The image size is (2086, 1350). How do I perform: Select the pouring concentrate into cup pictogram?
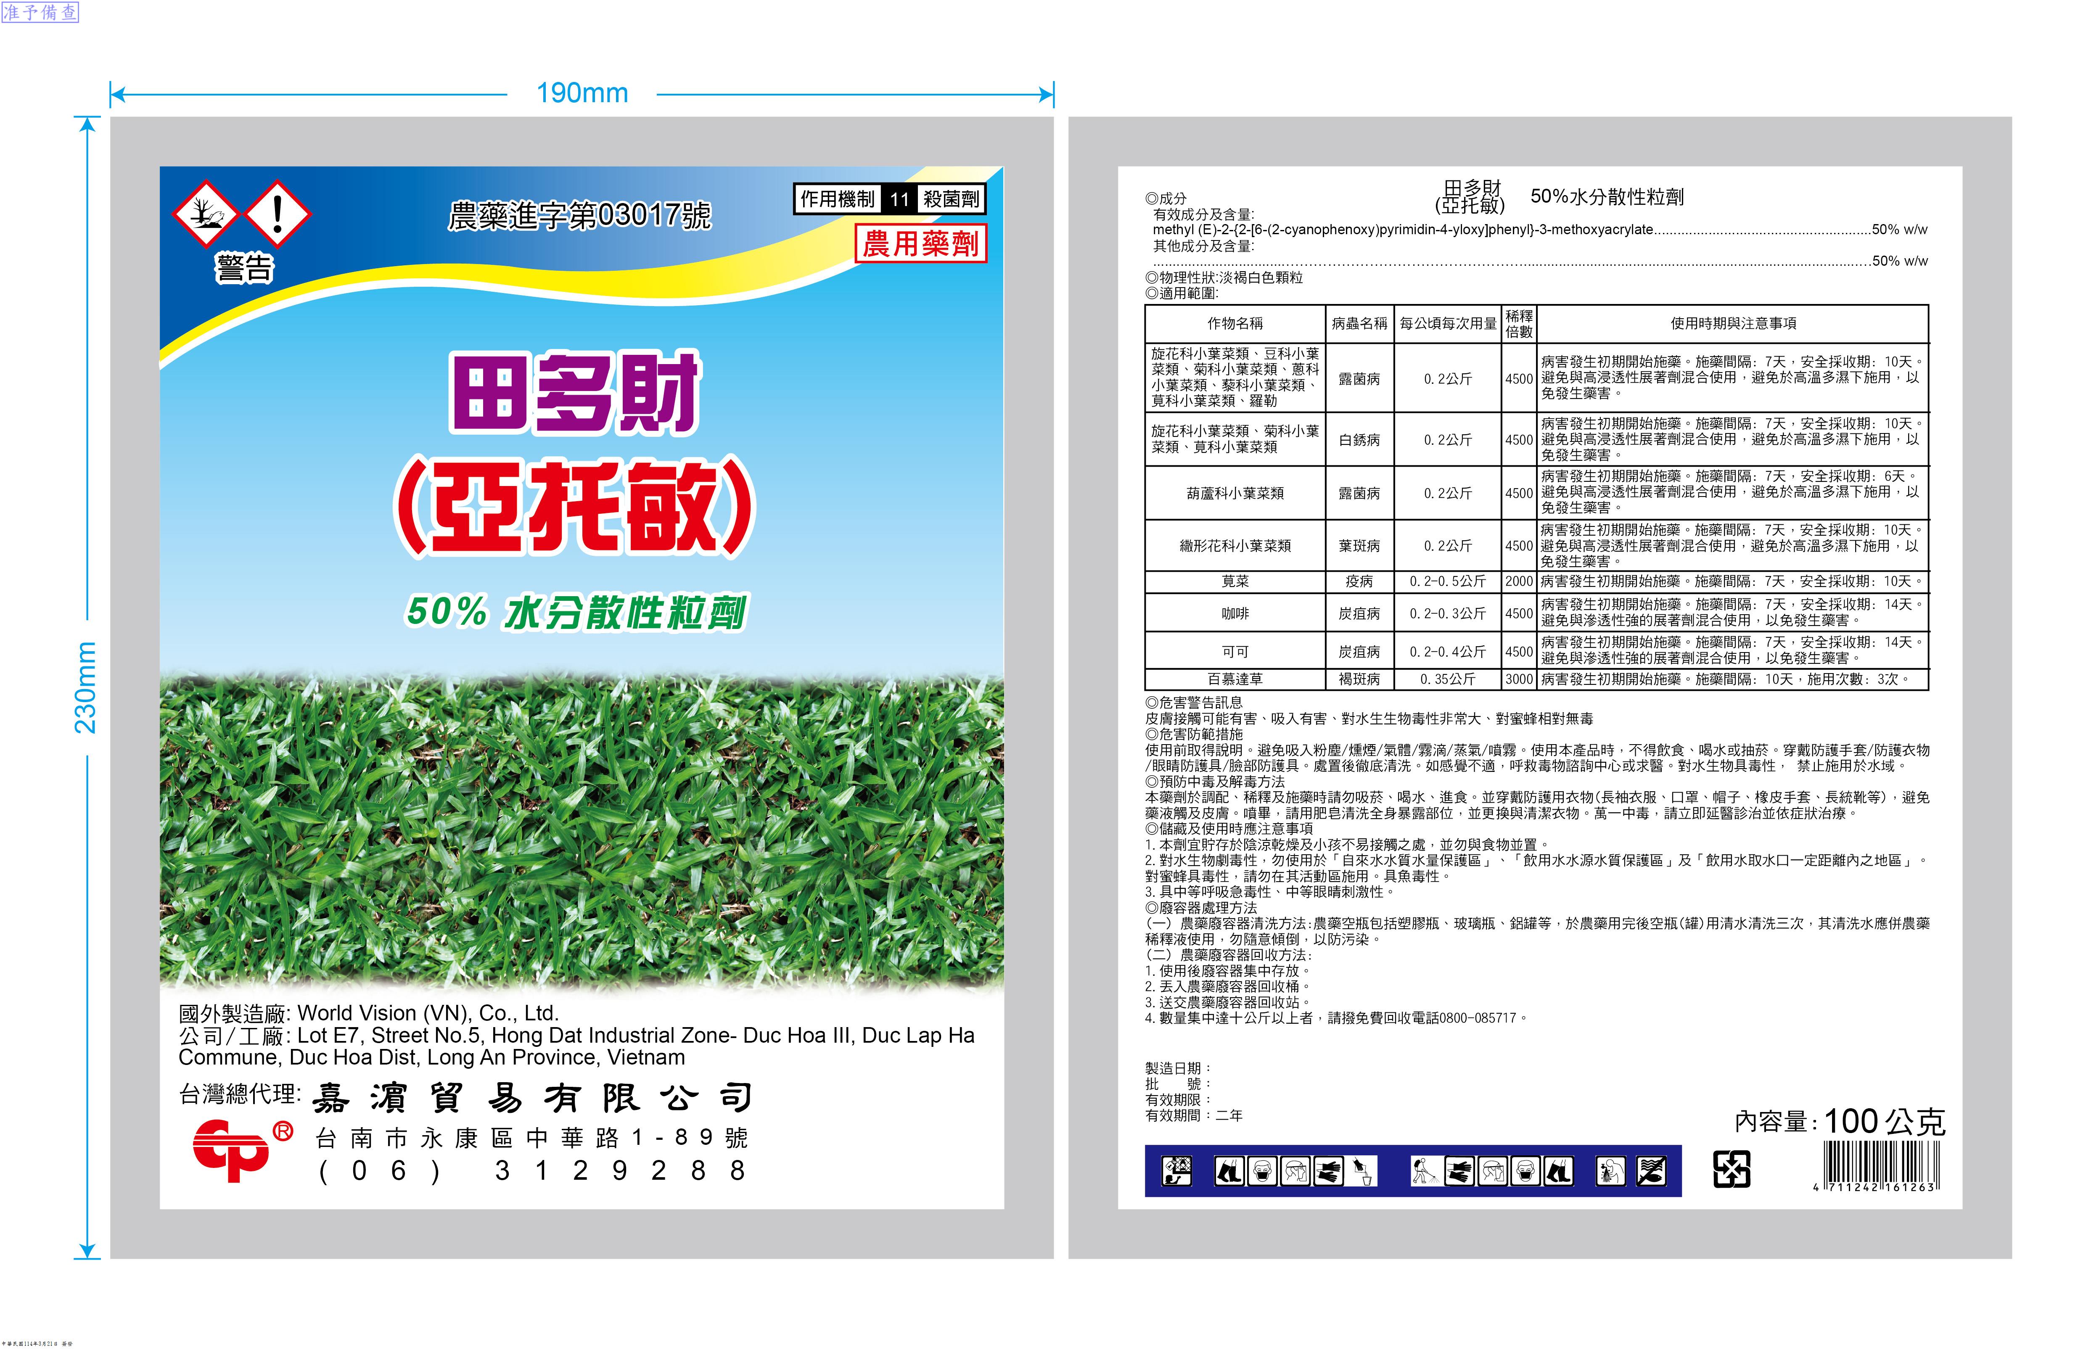[1362, 1170]
